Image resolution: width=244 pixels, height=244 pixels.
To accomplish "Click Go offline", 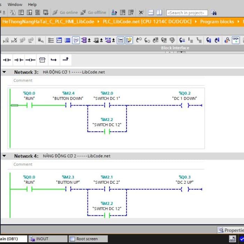I will click(93, 13).
